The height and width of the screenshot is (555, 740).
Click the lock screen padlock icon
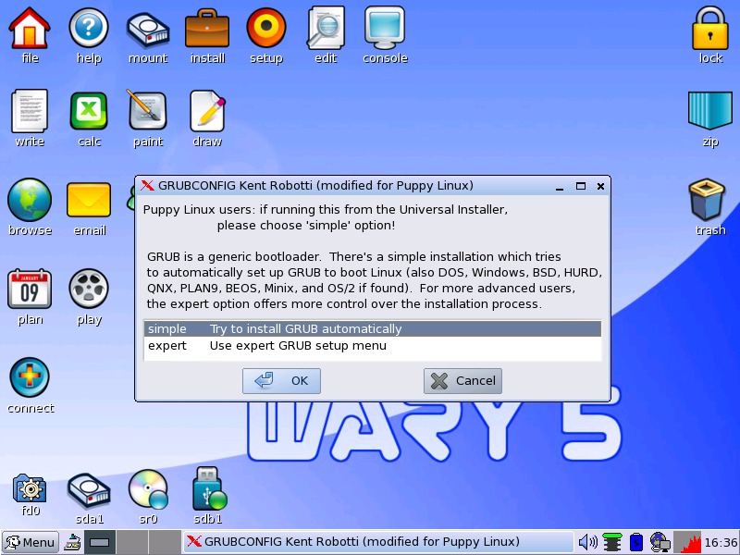pos(710,29)
